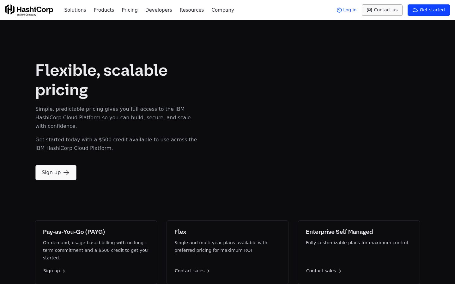Screen dimensions: 455x284
Task: Click 'Fully customizable plans for maximum control' text
Action: tap(357, 243)
